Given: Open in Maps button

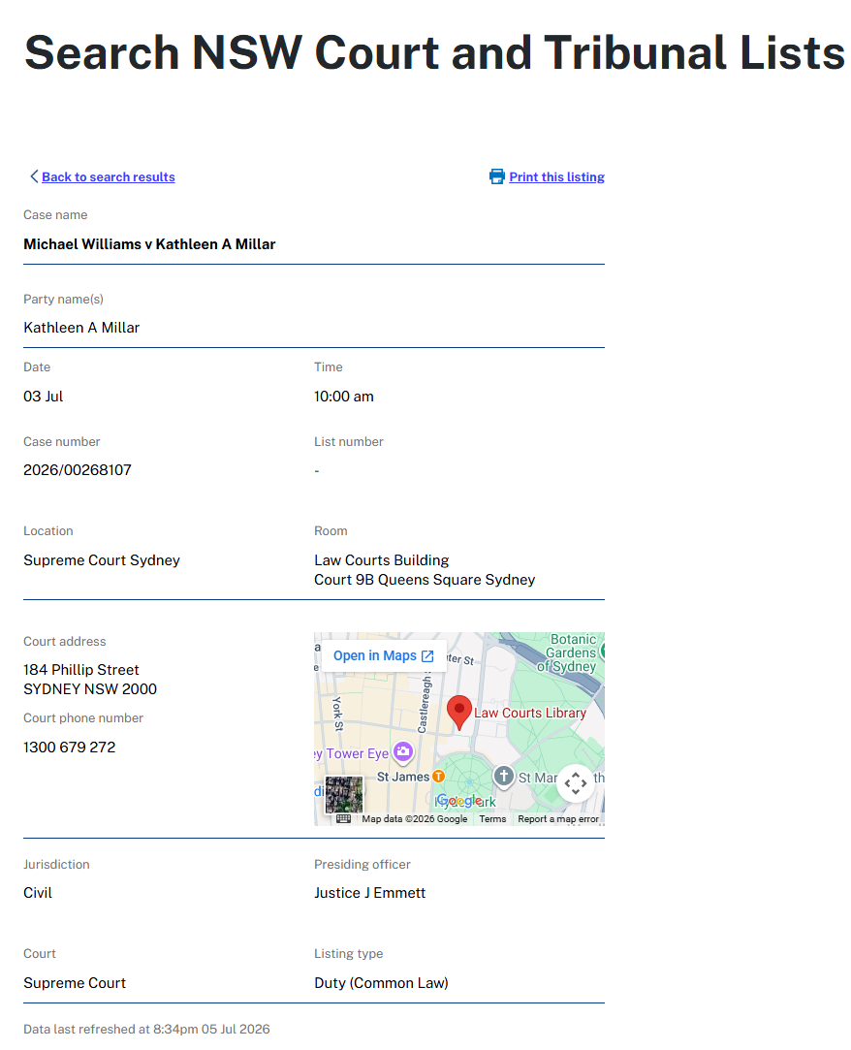Looking at the screenshot, I should pyautogui.click(x=384, y=655).
